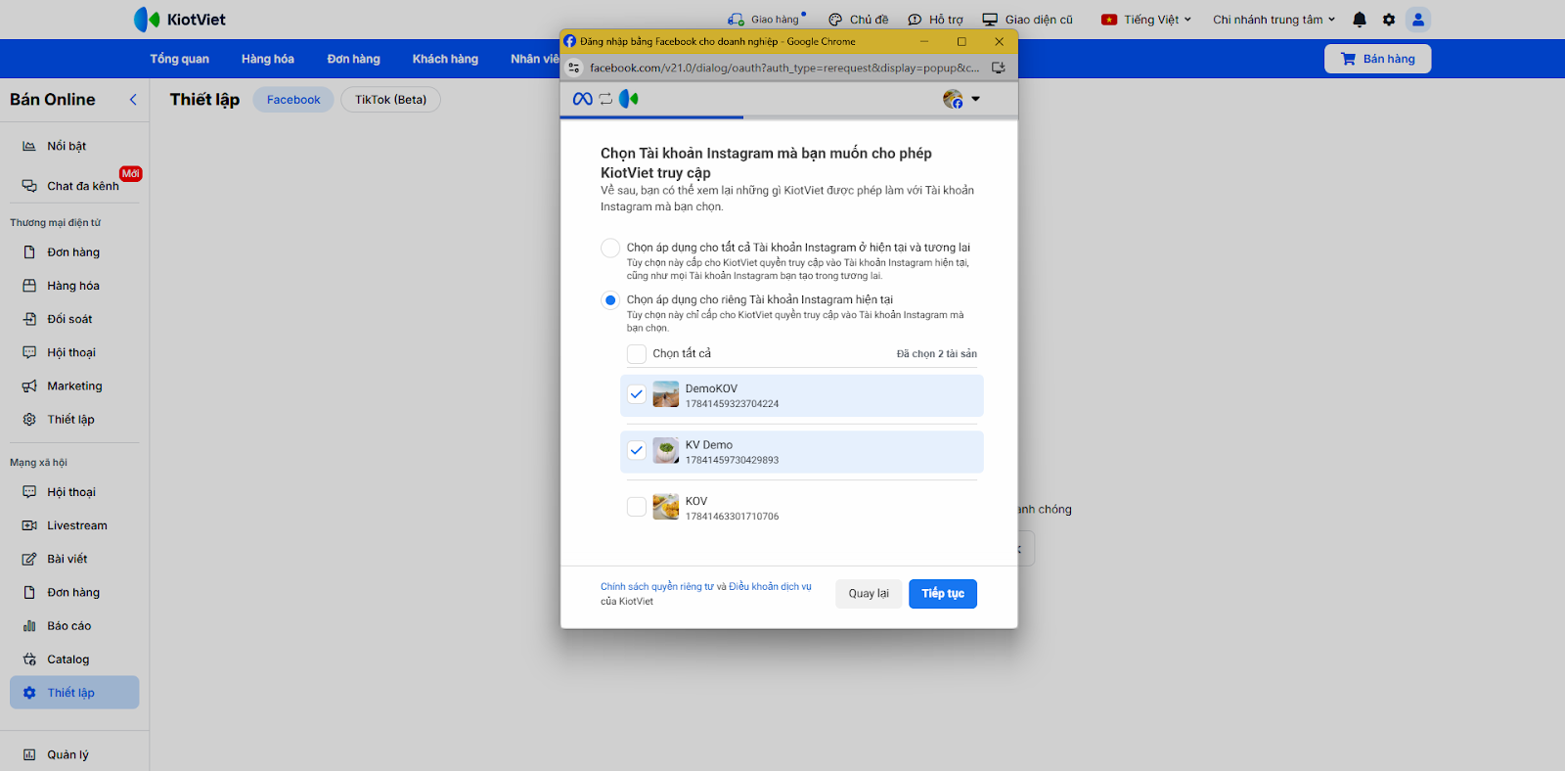The height and width of the screenshot is (771, 1565).
Task: Click the popup address bar URL
Action: point(784,68)
